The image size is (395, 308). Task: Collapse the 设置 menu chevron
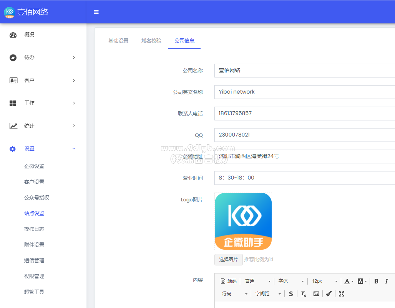[x=74, y=148]
